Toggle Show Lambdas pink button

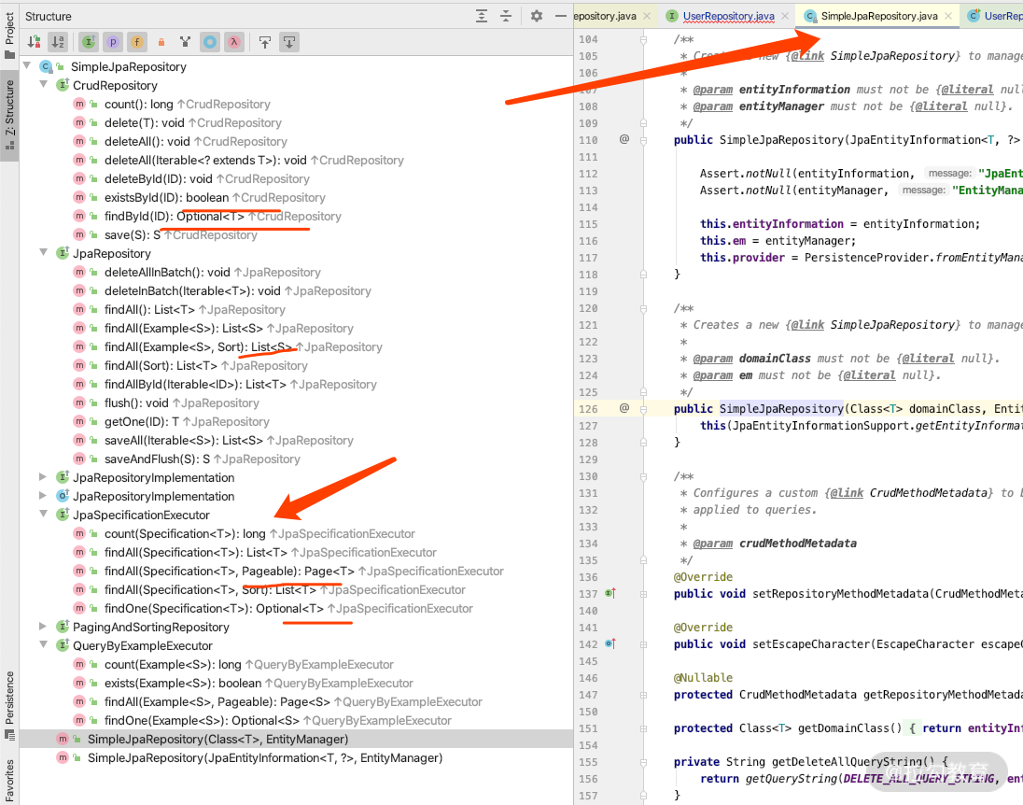(x=234, y=42)
